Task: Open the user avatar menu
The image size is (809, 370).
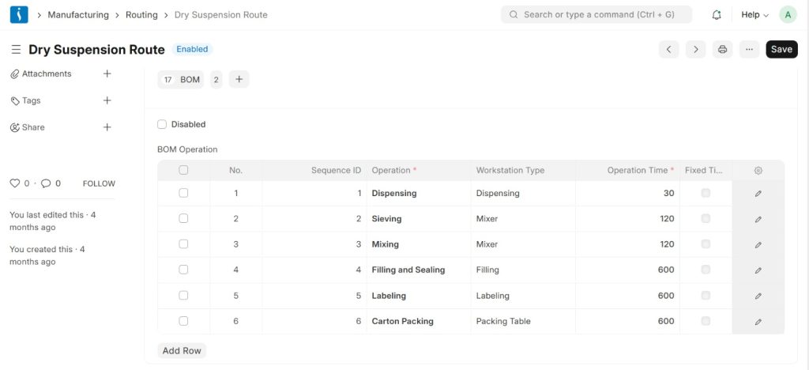Action: (788, 15)
